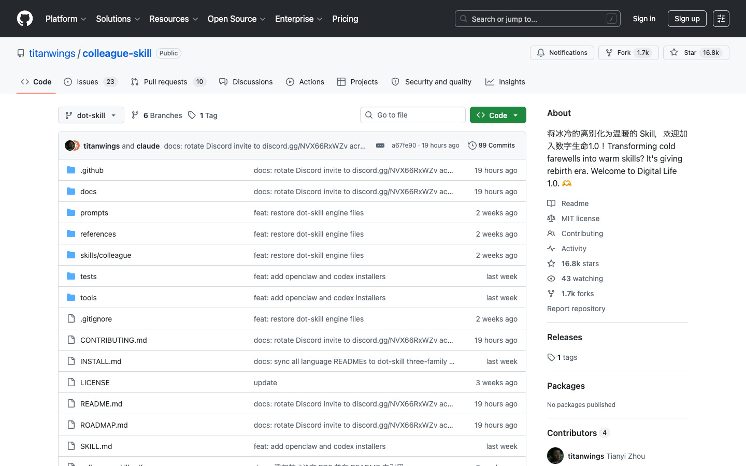The height and width of the screenshot is (466, 746).
Task: Click the branches icon beside 6 Branches
Action: click(x=135, y=115)
